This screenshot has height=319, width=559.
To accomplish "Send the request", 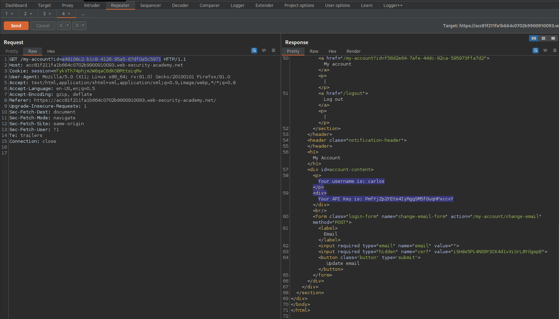I will point(16,26).
